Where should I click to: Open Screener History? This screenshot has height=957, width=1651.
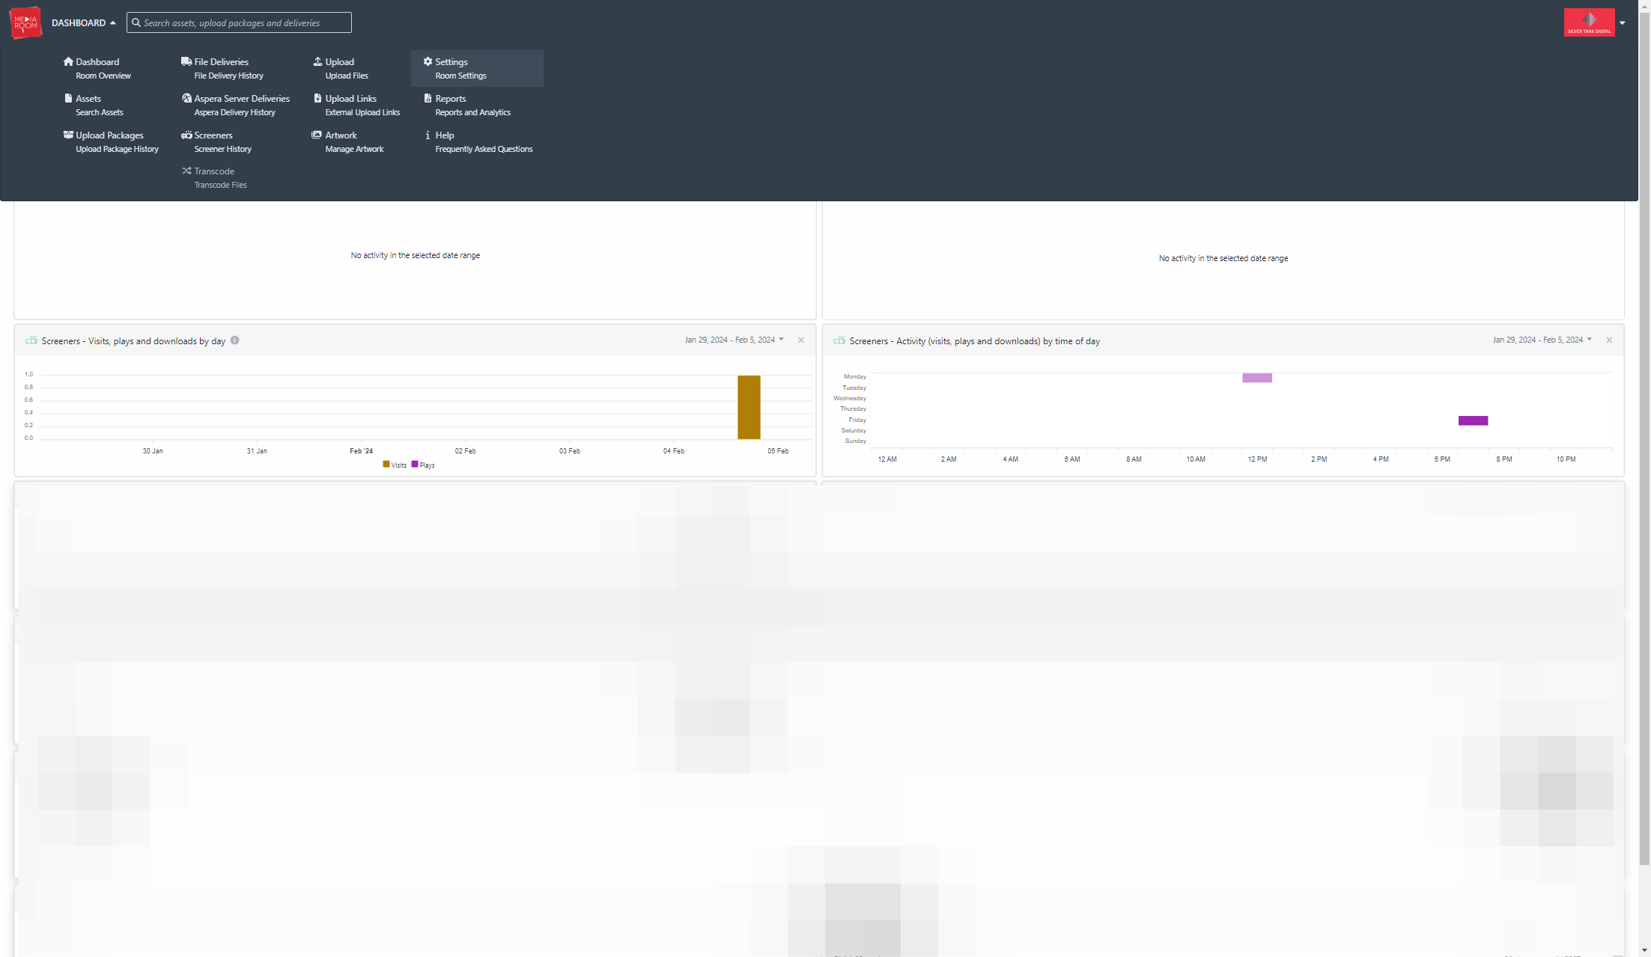[x=222, y=149]
